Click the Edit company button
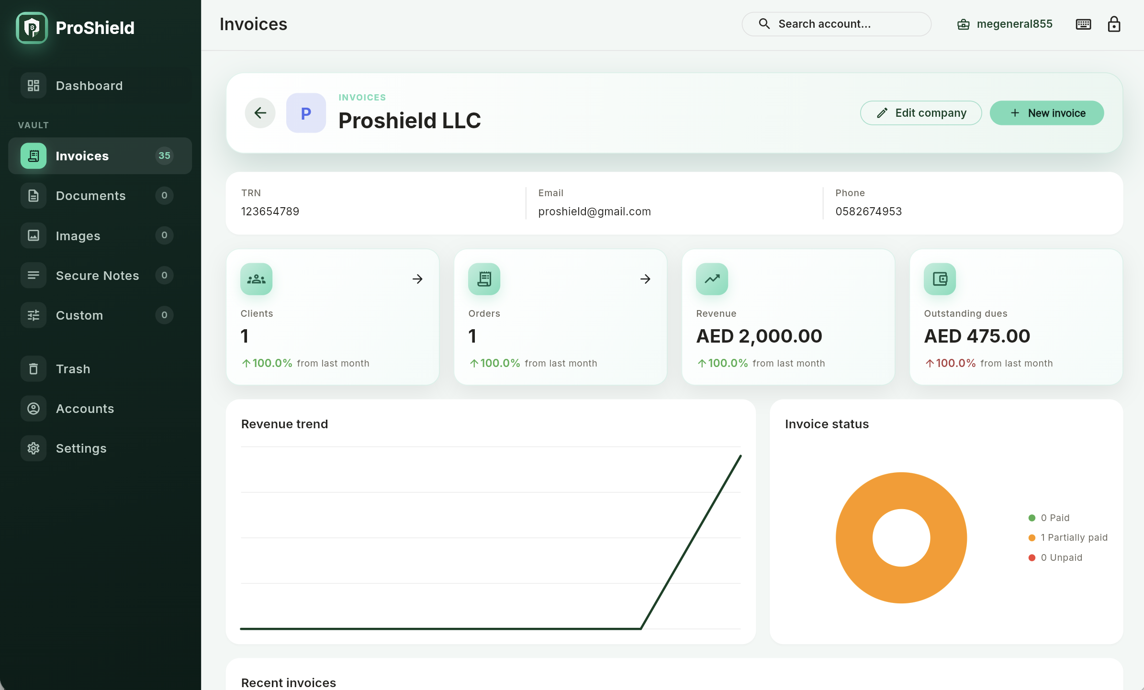This screenshot has height=690, width=1144. pos(921,113)
